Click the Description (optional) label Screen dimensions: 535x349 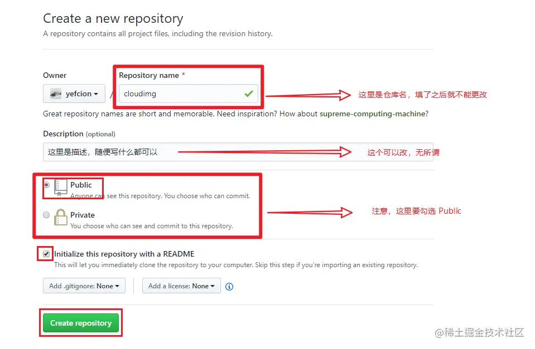point(79,134)
